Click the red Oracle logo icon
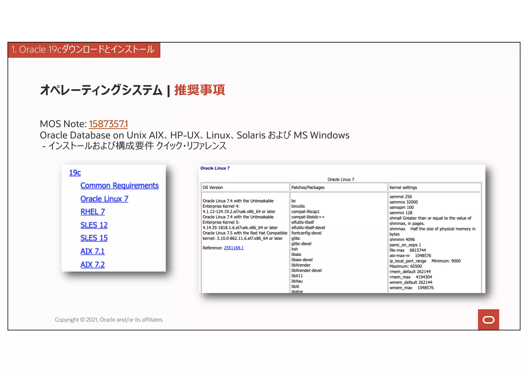Viewport: 528px width, 373px height. click(488, 320)
